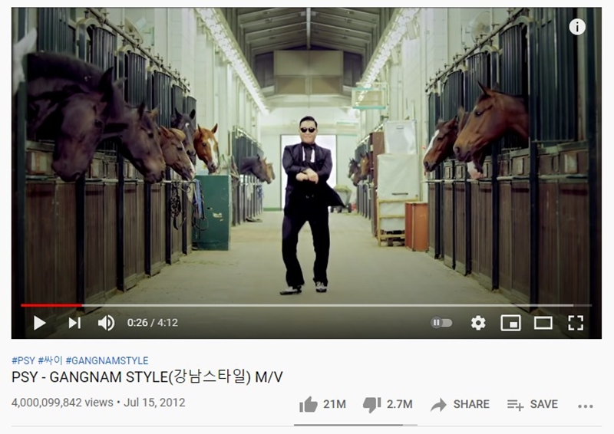This screenshot has height=434, width=614.
Task: Enter full screen mode
Action: [x=576, y=323]
